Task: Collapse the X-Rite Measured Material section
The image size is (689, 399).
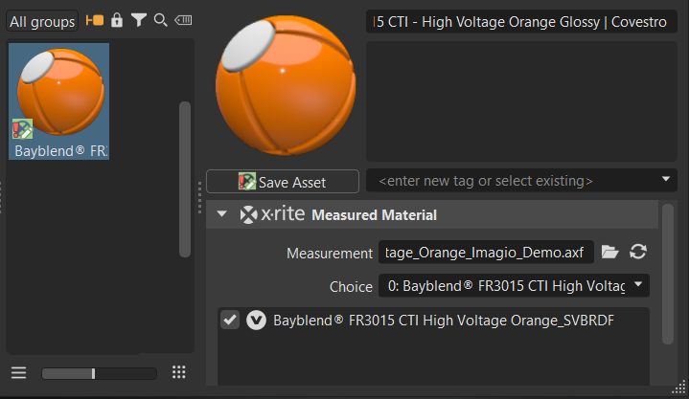Action: click(222, 215)
